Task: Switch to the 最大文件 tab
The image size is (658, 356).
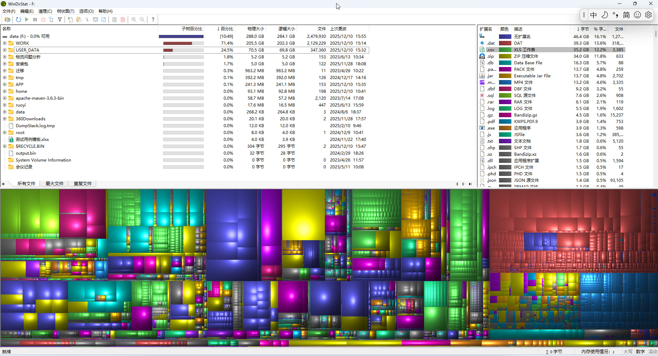Action: click(55, 183)
